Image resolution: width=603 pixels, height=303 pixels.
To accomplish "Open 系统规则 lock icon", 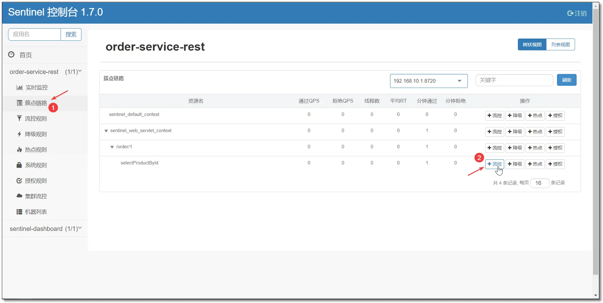I will point(19,165).
